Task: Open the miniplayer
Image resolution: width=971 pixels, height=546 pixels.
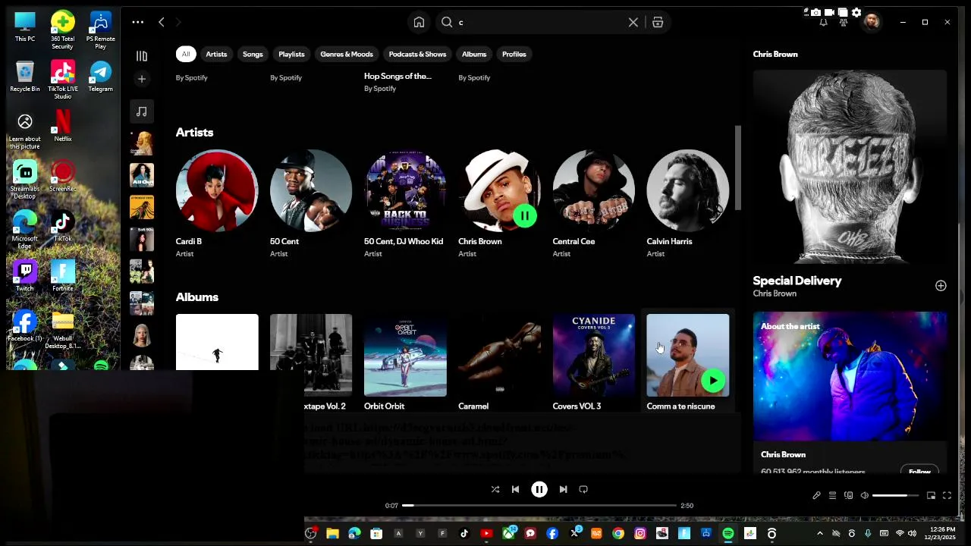Action: coord(931,495)
